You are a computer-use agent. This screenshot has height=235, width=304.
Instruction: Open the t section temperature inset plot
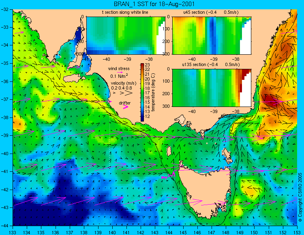coord(126,36)
